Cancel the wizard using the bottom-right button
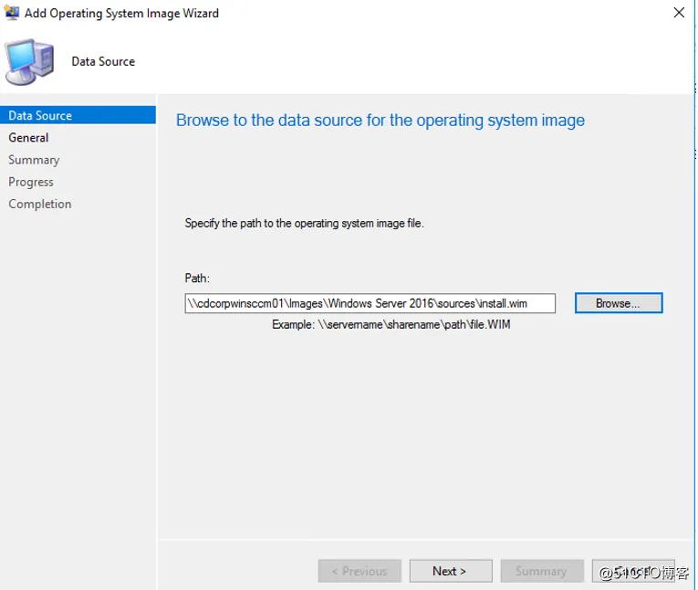The image size is (698, 590). pyautogui.click(x=632, y=571)
